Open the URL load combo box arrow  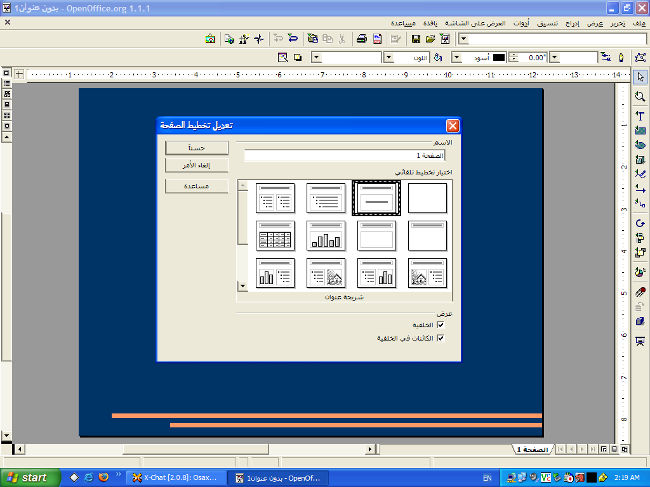pyautogui.click(x=464, y=39)
